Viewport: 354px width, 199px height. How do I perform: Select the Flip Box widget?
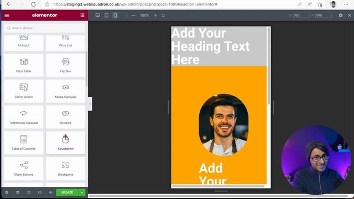65,65
